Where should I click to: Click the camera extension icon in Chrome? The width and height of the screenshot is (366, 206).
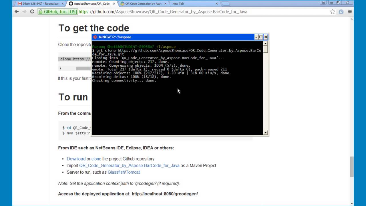click(341, 12)
